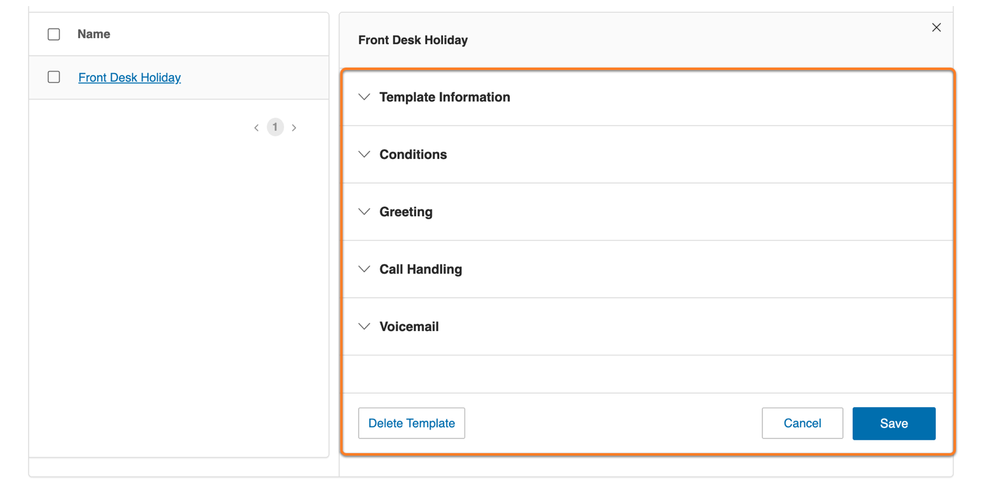
Task: Save the template changes
Action: click(x=893, y=423)
